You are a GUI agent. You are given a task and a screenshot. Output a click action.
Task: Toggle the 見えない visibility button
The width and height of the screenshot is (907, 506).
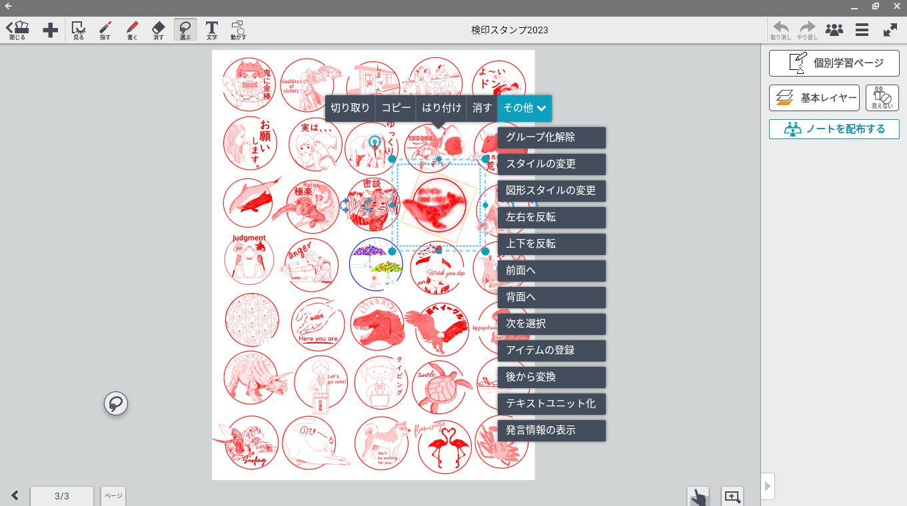882,98
